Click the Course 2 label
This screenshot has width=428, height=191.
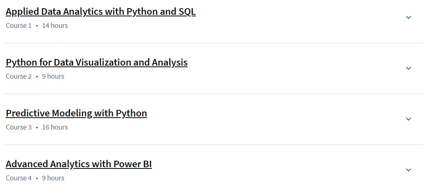click(x=18, y=77)
